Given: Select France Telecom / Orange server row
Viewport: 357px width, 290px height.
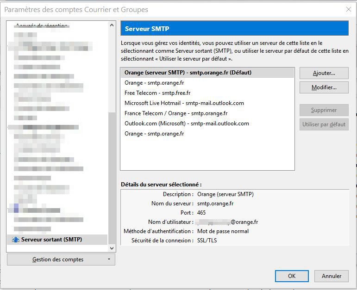Looking at the screenshot, I should 207,113.
